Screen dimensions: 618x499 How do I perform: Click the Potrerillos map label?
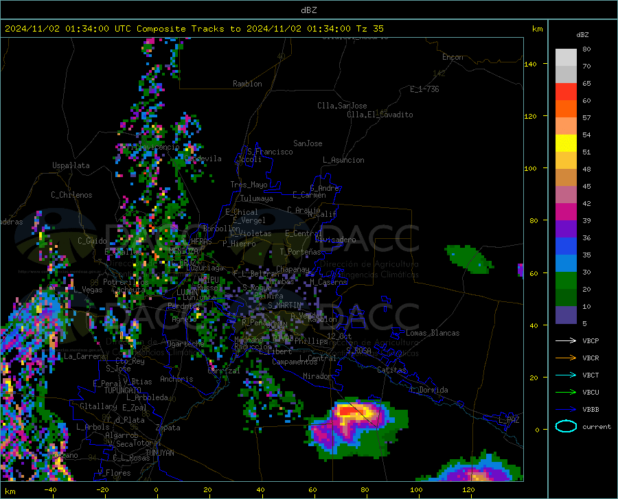tap(126, 282)
